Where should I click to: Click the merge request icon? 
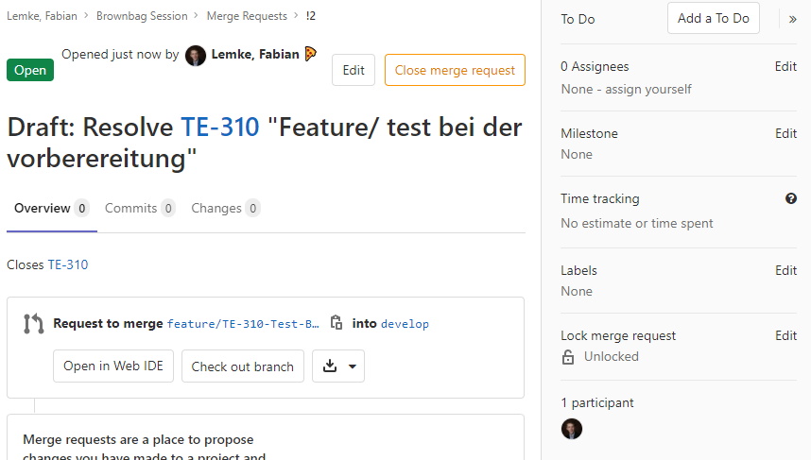point(33,324)
